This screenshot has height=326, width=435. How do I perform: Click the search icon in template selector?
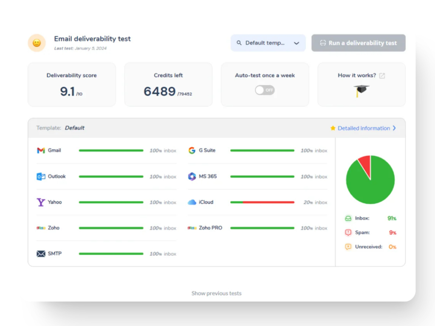tap(239, 43)
